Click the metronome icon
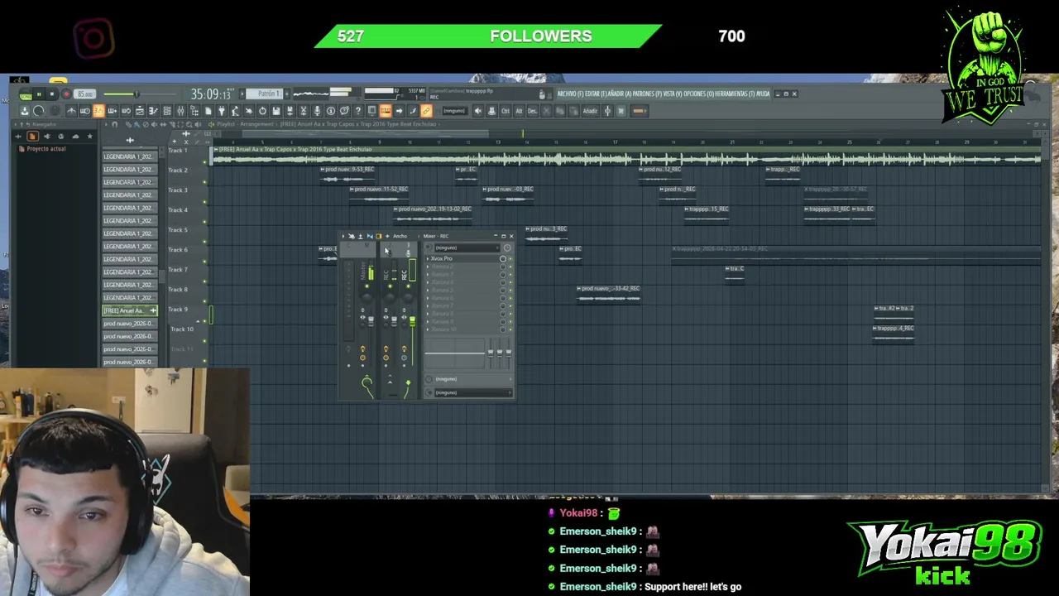The height and width of the screenshot is (596, 1059). click(71, 111)
